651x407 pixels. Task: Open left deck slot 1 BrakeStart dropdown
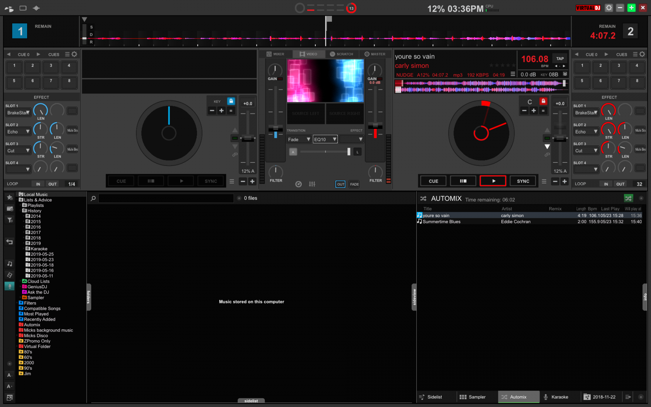(18, 113)
